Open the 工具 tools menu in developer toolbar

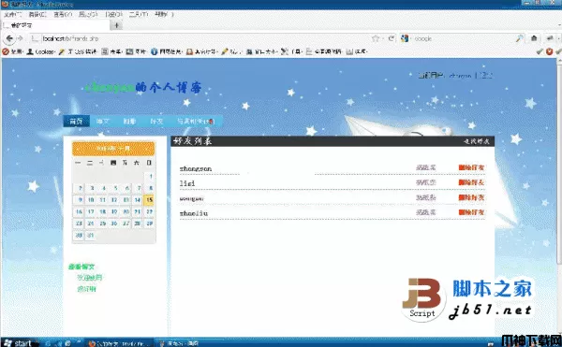(x=291, y=51)
